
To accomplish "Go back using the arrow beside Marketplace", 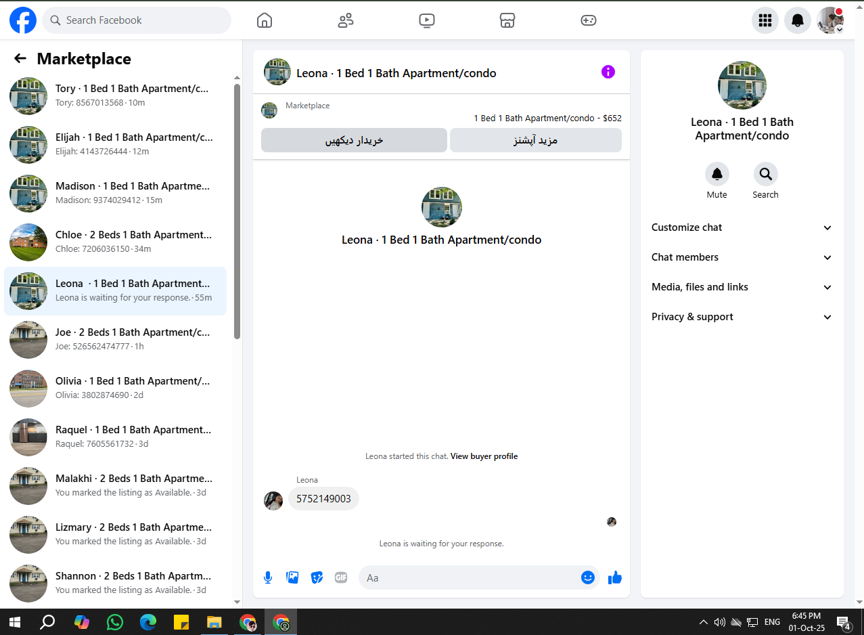I will point(20,59).
